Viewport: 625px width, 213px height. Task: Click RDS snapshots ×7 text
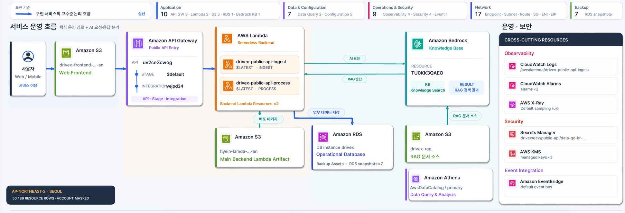[366, 164]
